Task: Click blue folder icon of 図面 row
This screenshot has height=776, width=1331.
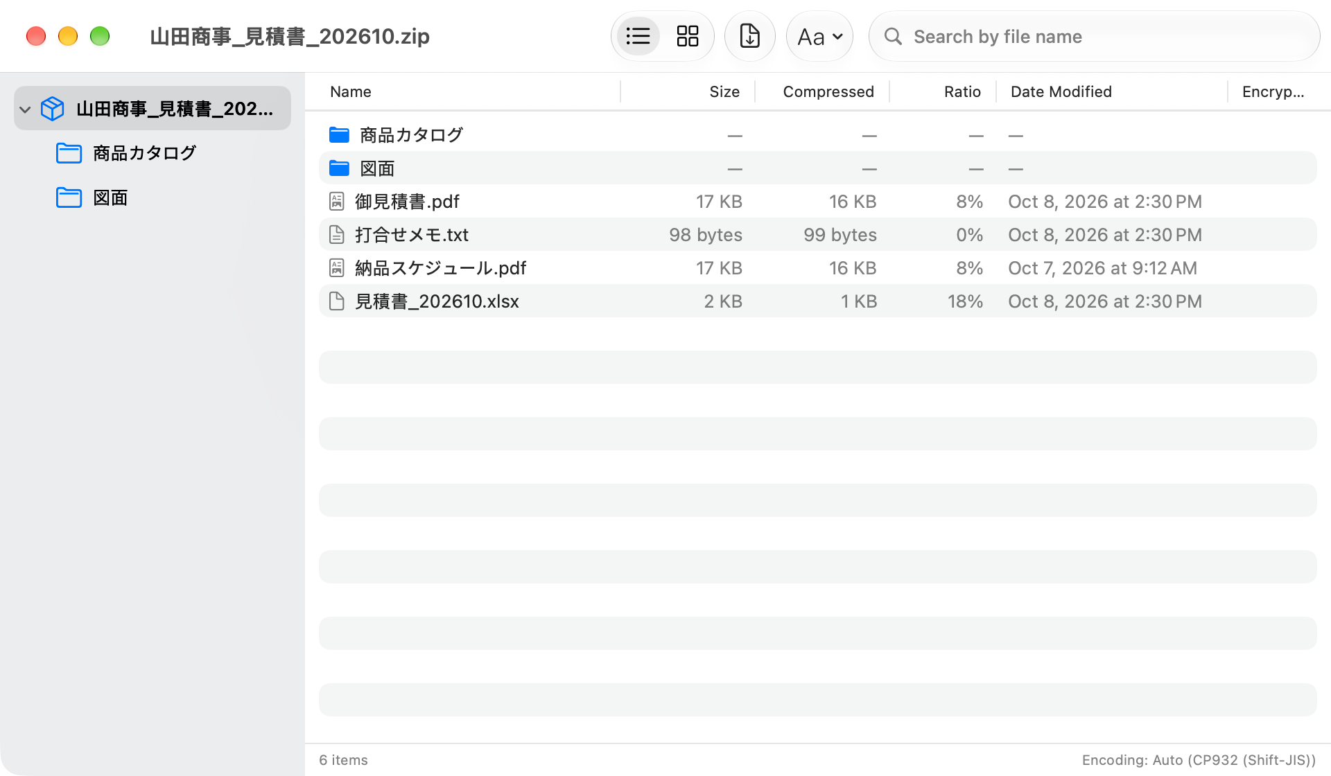Action: (339, 168)
